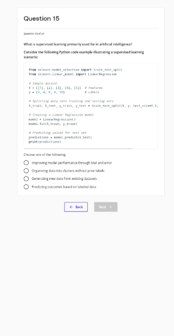Select radio button for 'Improving model performance through trial and error'
The width and height of the screenshot is (174, 336).
pos(26,163)
